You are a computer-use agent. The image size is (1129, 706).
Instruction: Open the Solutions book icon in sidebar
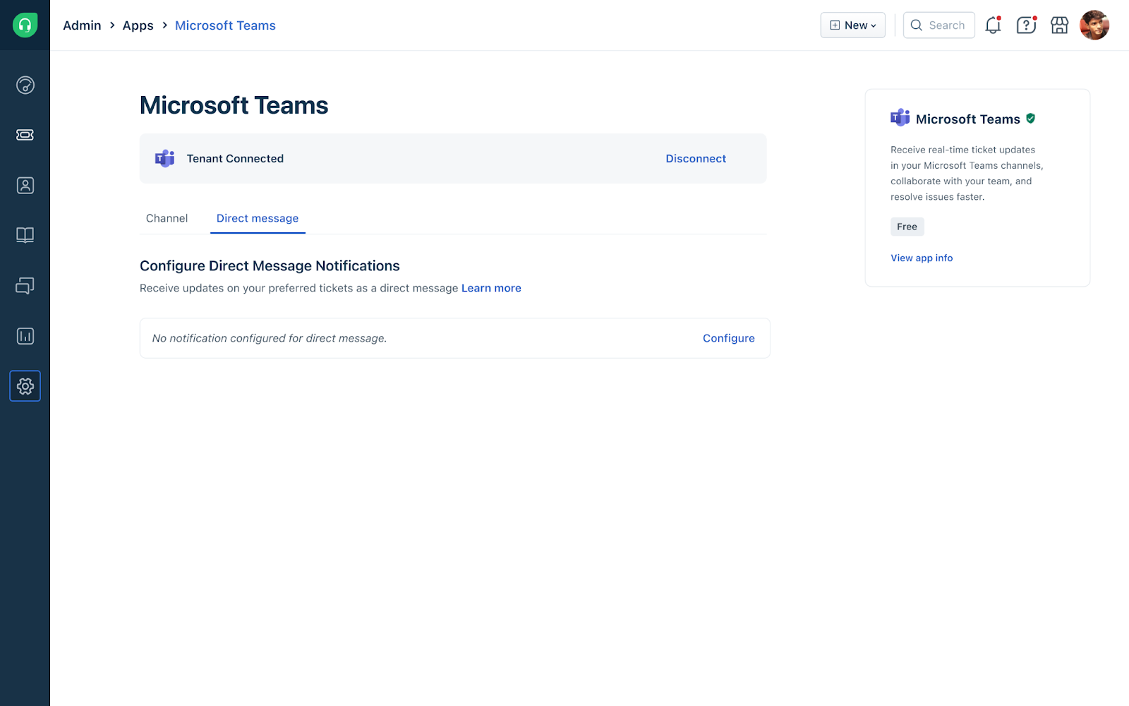click(25, 235)
